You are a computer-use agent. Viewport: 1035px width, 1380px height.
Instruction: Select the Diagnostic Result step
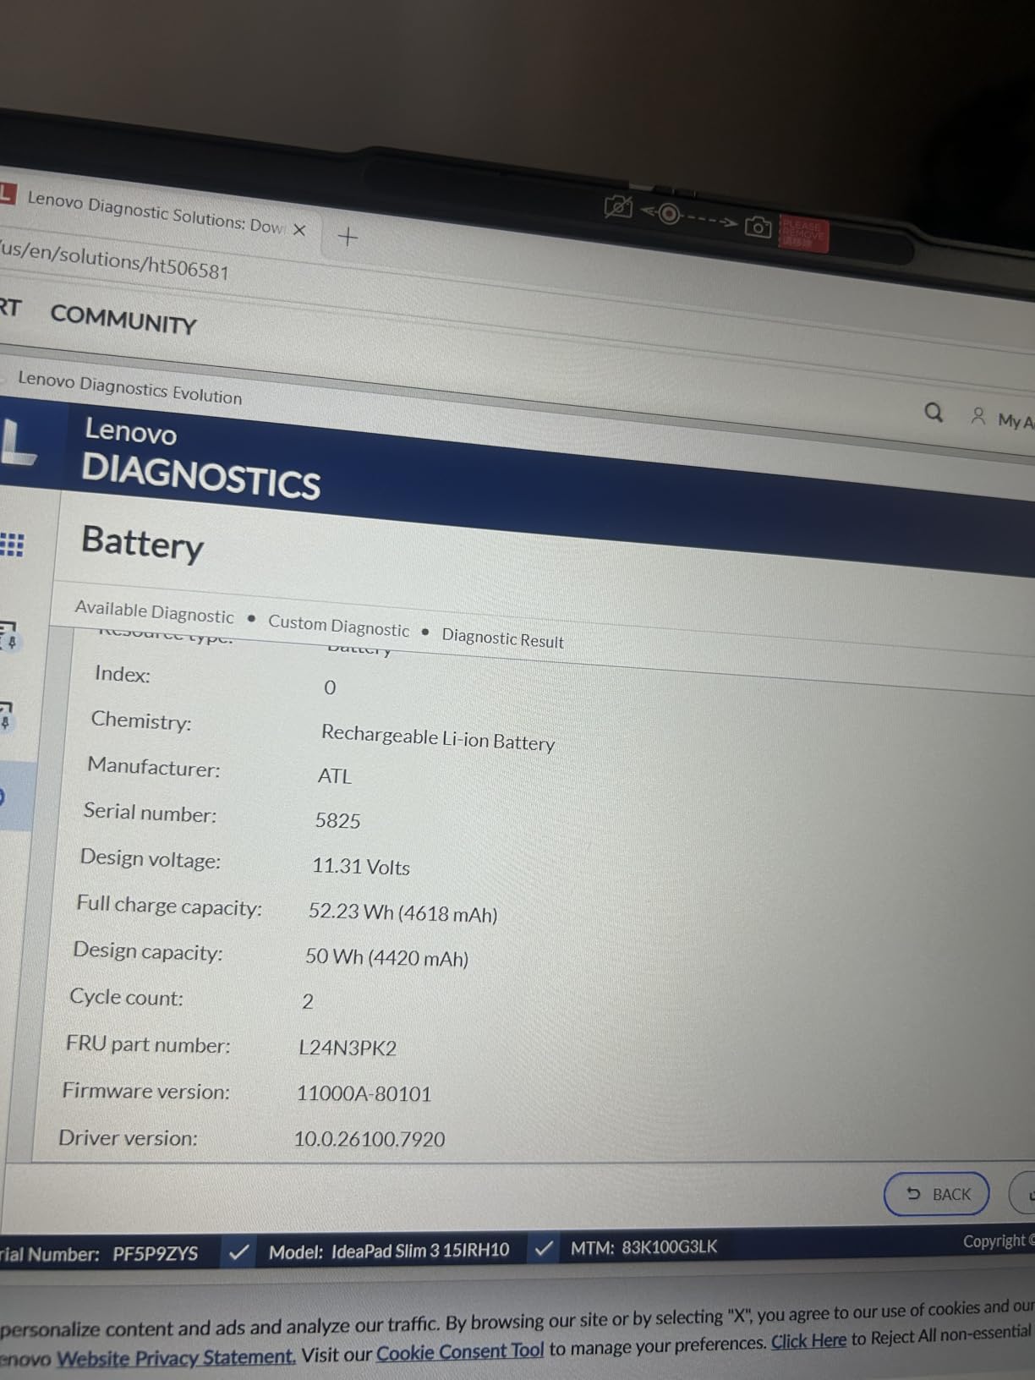tap(502, 638)
